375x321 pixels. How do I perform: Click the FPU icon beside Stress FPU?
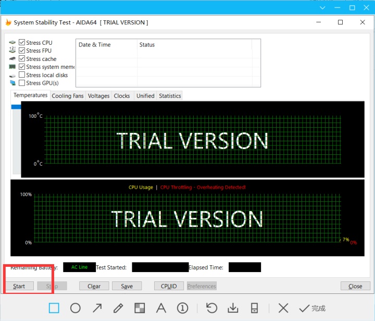12,50
